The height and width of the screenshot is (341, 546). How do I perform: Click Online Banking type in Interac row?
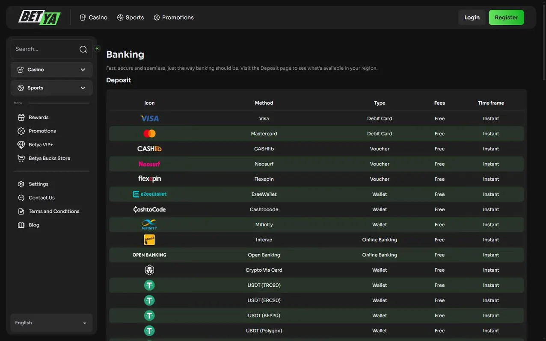point(380,240)
